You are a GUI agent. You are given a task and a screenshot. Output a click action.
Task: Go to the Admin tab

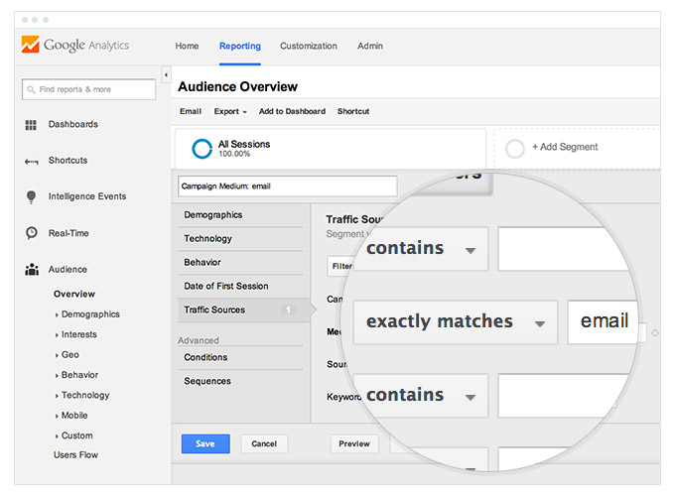click(x=370, y=46)
